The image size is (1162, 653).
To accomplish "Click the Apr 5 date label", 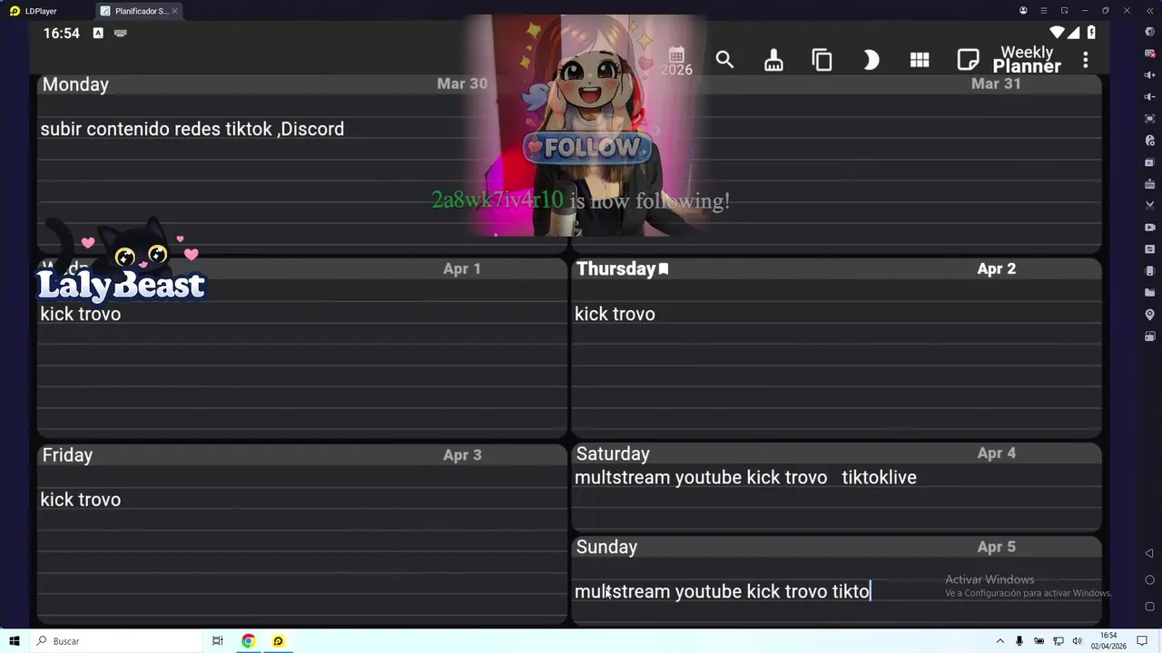I will click(x=997, y=547).
